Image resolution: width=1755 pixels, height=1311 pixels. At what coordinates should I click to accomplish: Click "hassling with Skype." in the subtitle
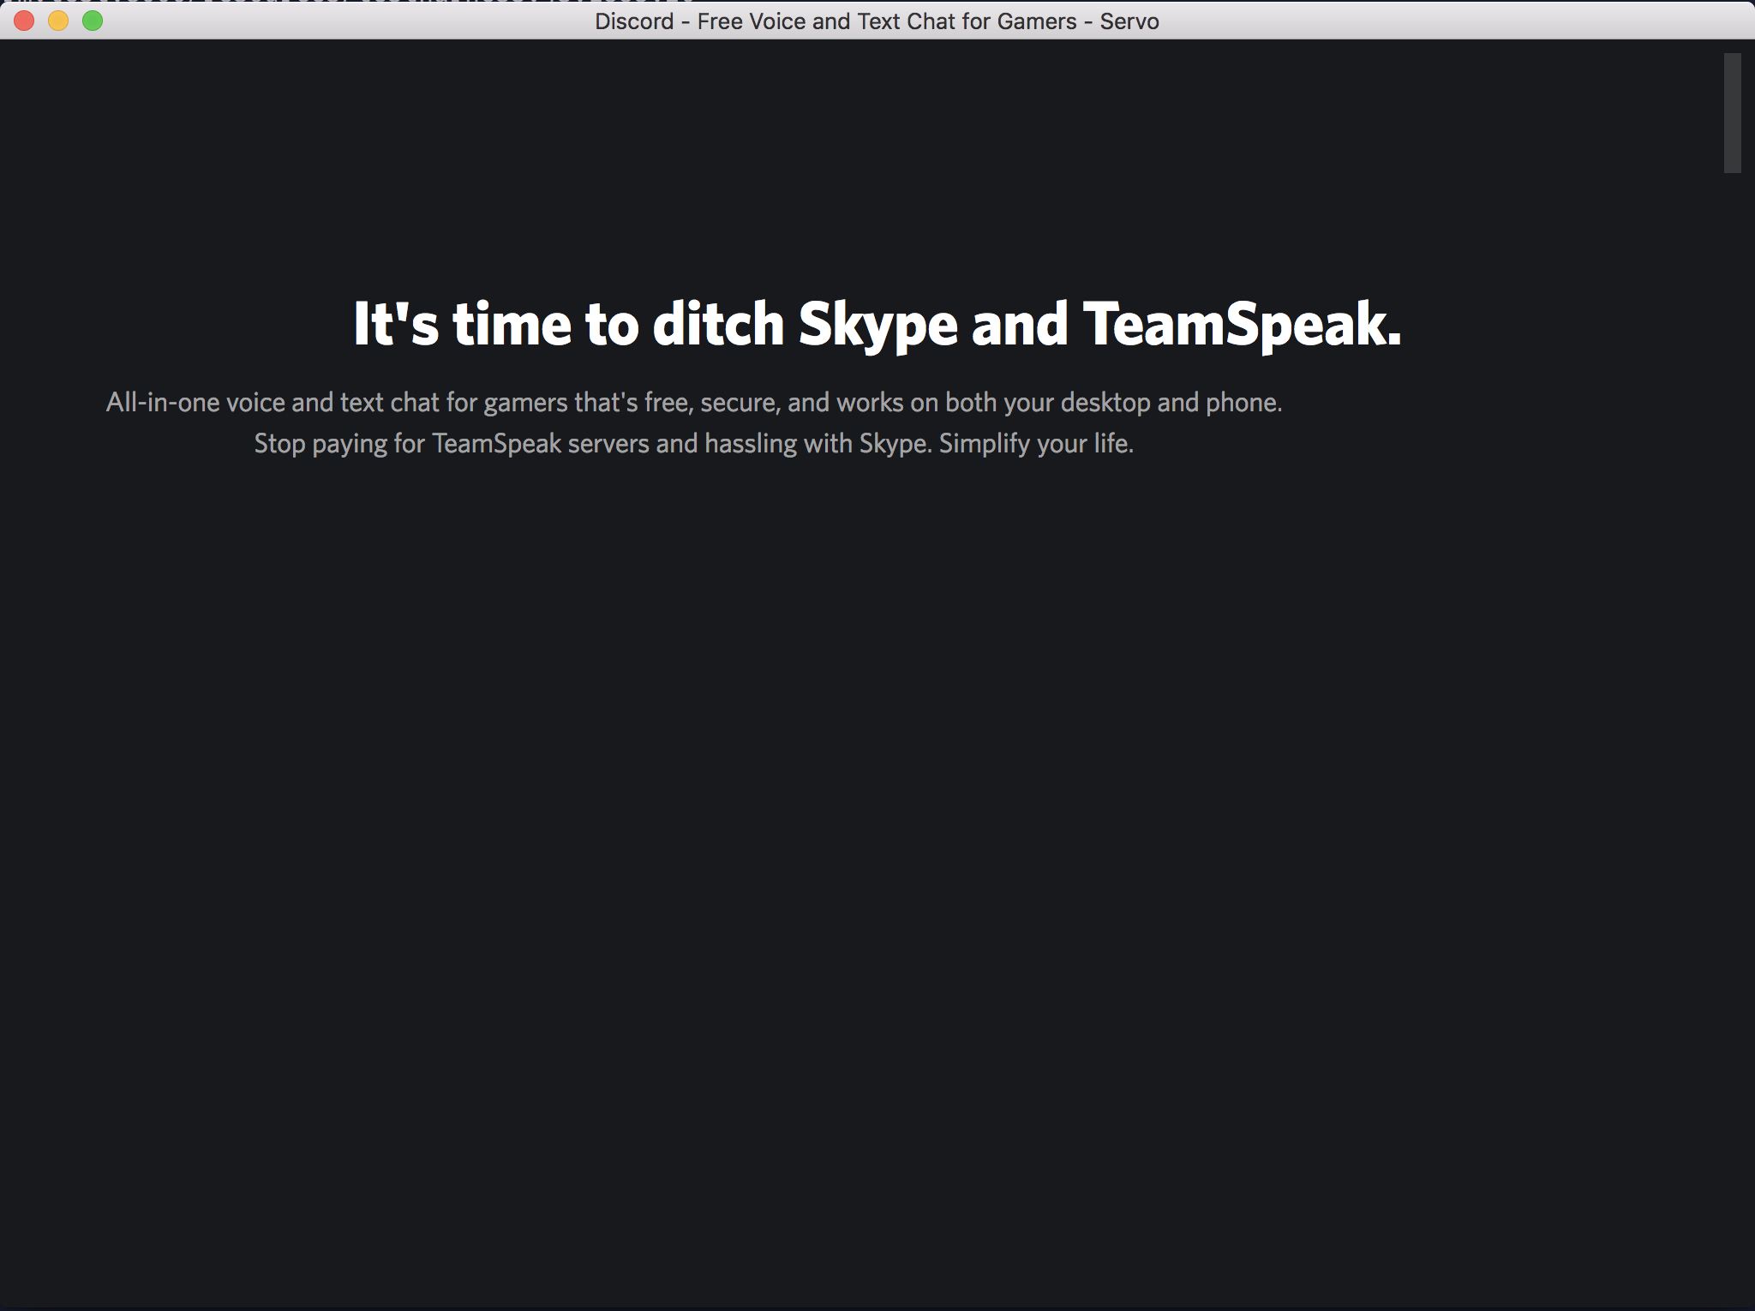coord(818,444)
